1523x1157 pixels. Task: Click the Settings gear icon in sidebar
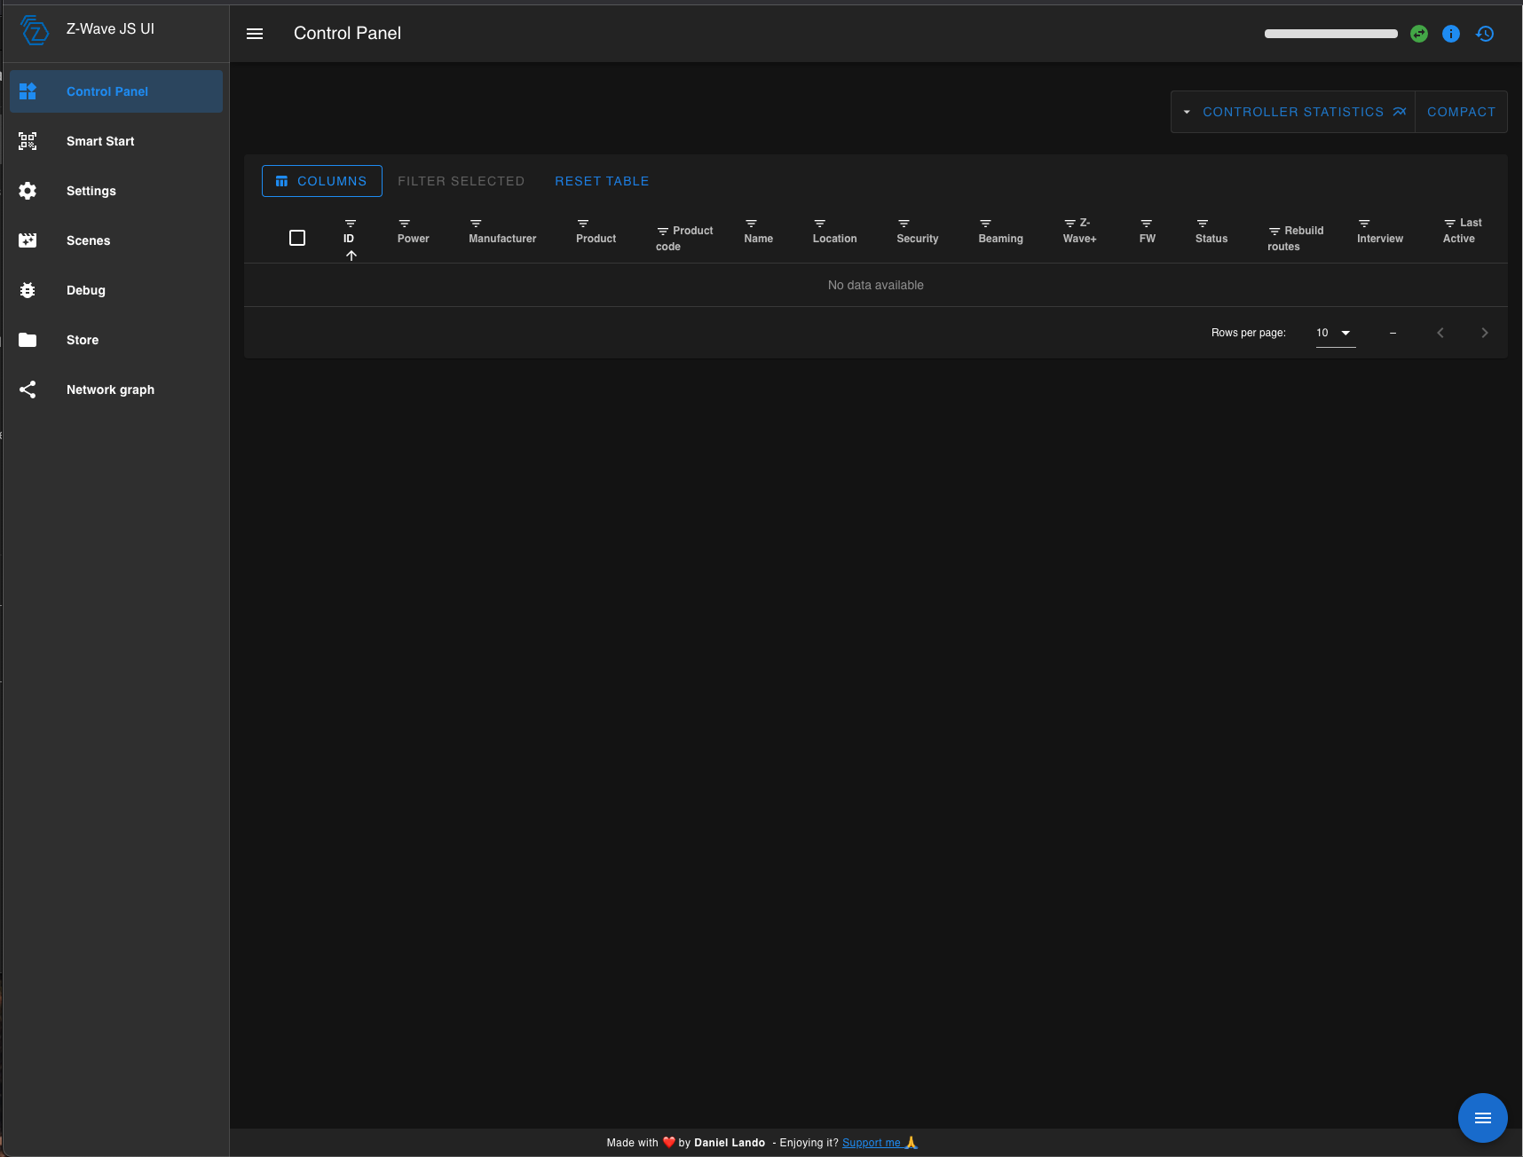coord(28,191)
